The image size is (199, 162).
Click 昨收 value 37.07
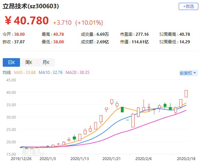coord(19,42)
